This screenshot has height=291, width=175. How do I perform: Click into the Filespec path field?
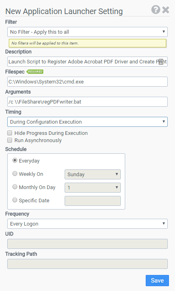coord(87,81)
